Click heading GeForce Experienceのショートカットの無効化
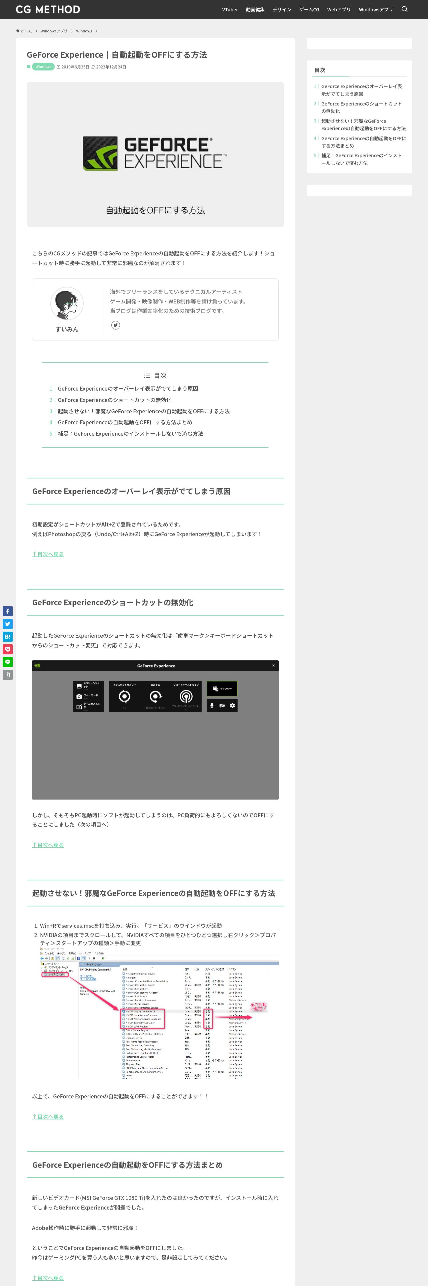This screenshot has height=1286, width=428. coord(113,603)
